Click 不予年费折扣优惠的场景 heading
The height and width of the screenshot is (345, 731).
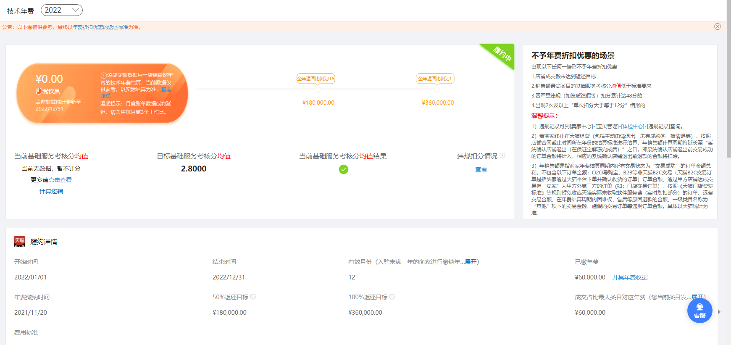tap(573, 55)
